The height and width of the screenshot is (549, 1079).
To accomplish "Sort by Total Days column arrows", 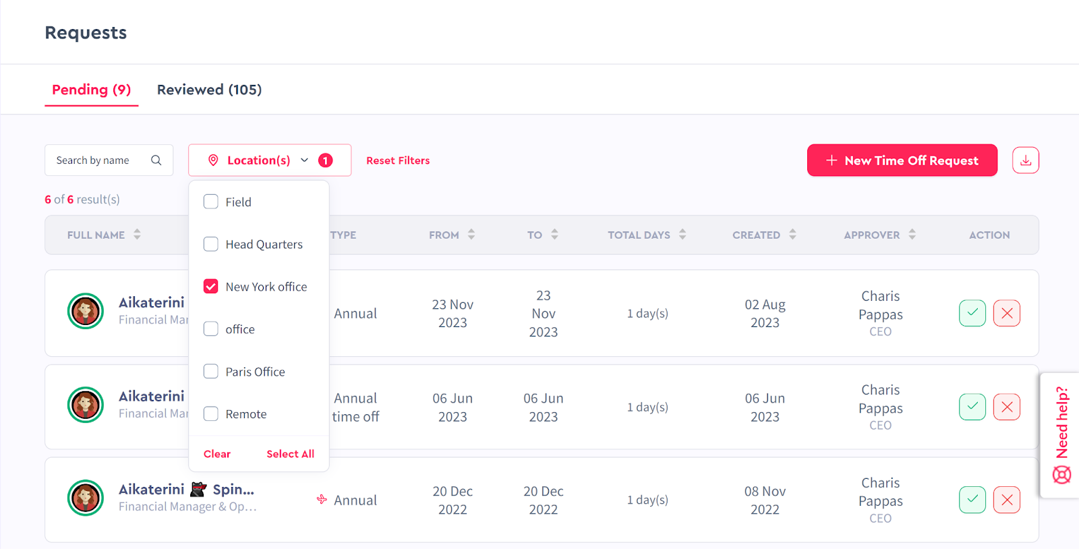I will click(x=682, y=235).
